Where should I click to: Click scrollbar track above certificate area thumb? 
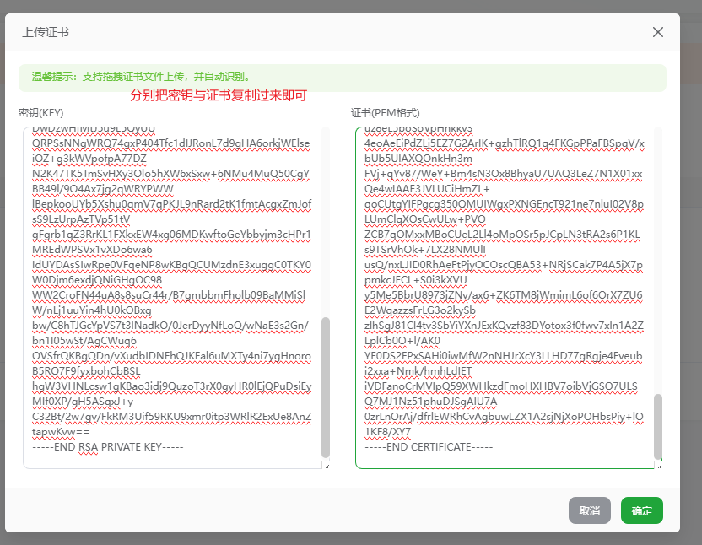(x=658, y=253)
